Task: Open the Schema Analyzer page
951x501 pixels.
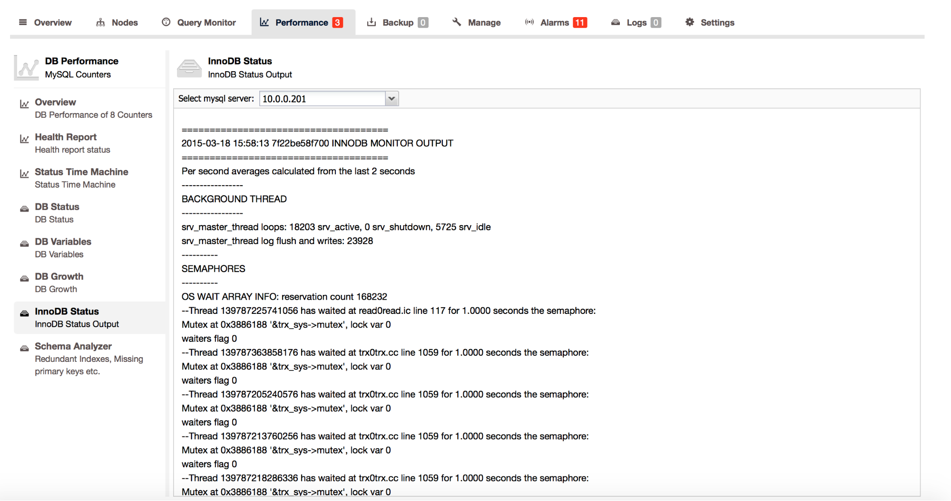Action: (90, 359)
